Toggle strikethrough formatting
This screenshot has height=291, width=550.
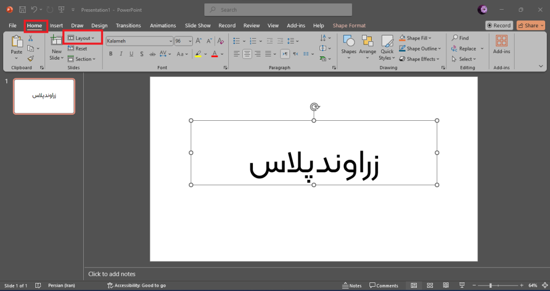[152, 54]
